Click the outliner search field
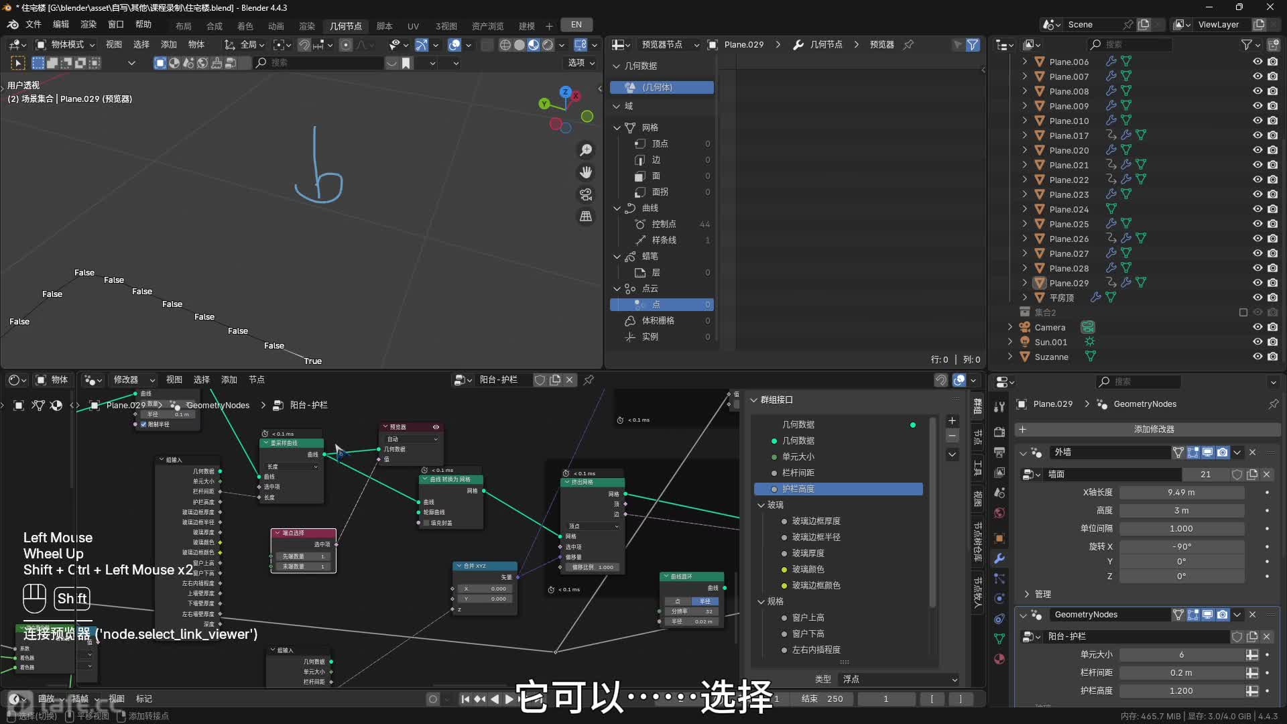 click(x=1129, y=44)
